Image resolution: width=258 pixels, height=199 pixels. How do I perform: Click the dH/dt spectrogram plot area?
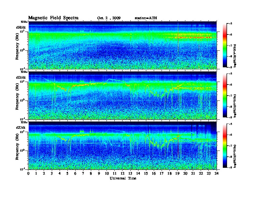[x=122, y=45]
